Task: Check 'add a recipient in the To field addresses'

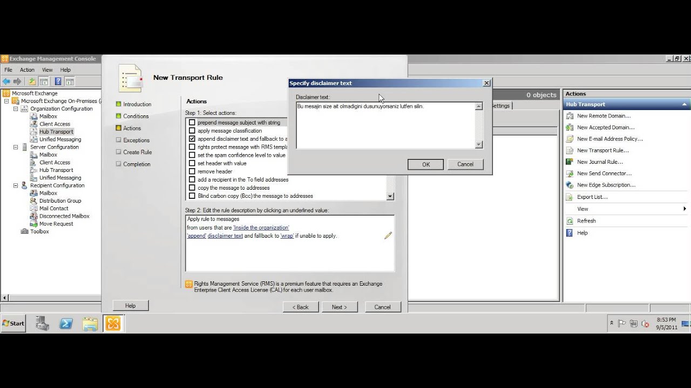Action: point(192,179)
